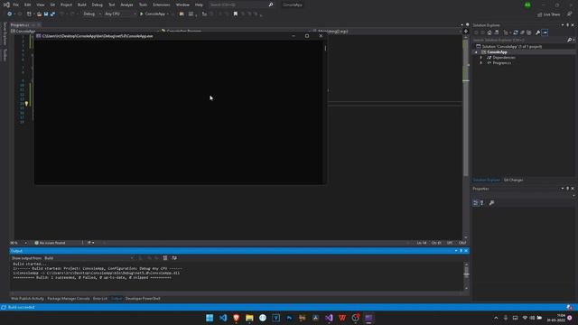Viewport: 578px width, 325px height.
Task: Click the bookmark toolbar icon
Action: coord(236,14)
